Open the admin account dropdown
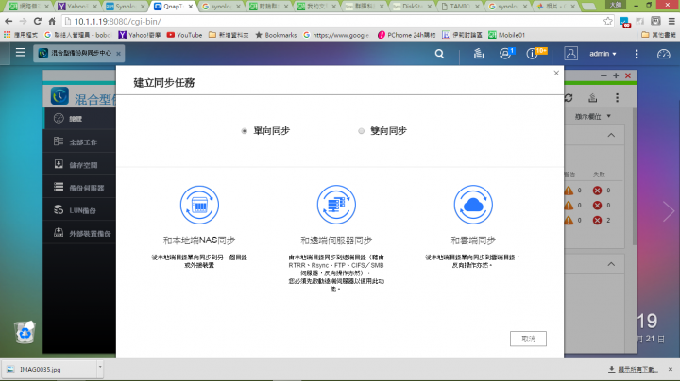The height and width of the screenshot is (381, 680). (603, 54)
